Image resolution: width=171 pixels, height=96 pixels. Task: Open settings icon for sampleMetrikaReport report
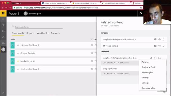coord(160,39)
